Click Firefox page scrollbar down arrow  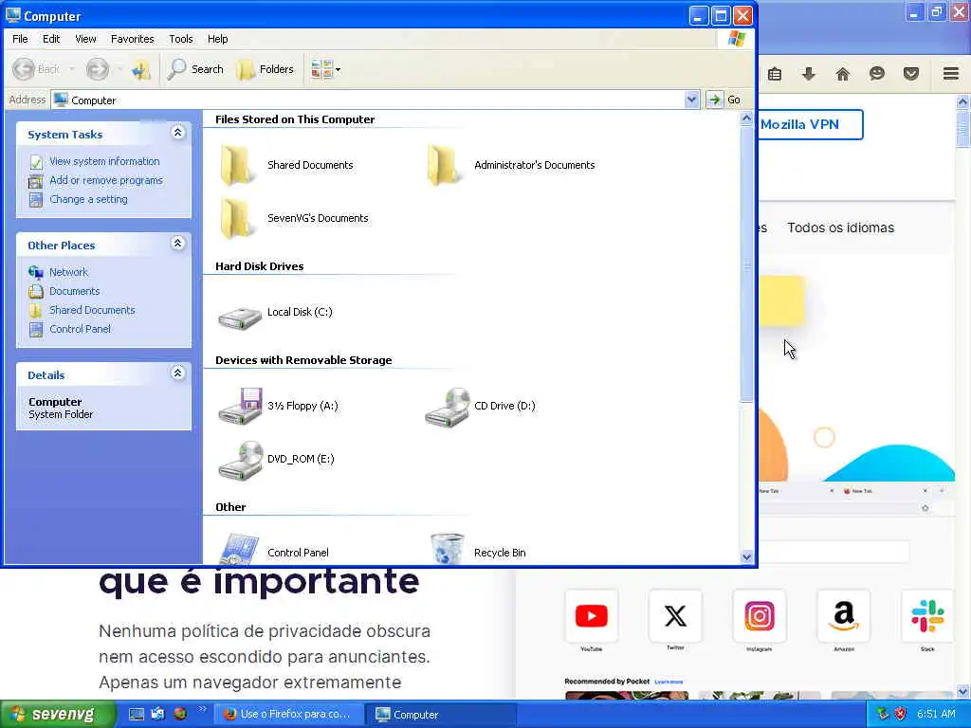click(962, 691)
